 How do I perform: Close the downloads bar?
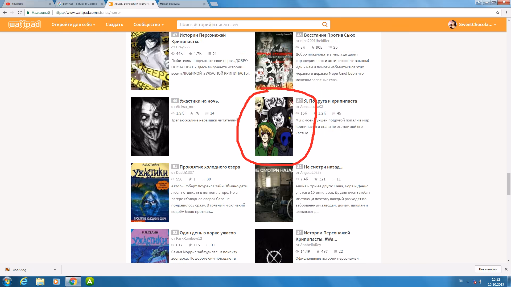coord(506,269)
